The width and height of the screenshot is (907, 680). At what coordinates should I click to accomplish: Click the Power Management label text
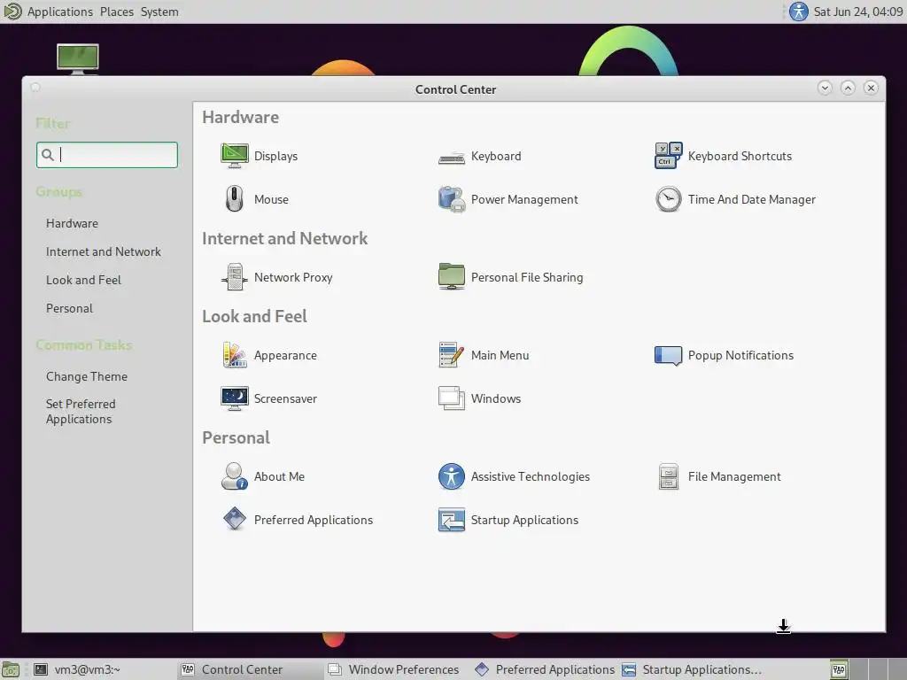[x=524, y=199]
